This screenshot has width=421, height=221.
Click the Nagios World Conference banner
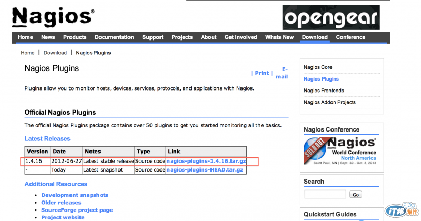point(340,150)
